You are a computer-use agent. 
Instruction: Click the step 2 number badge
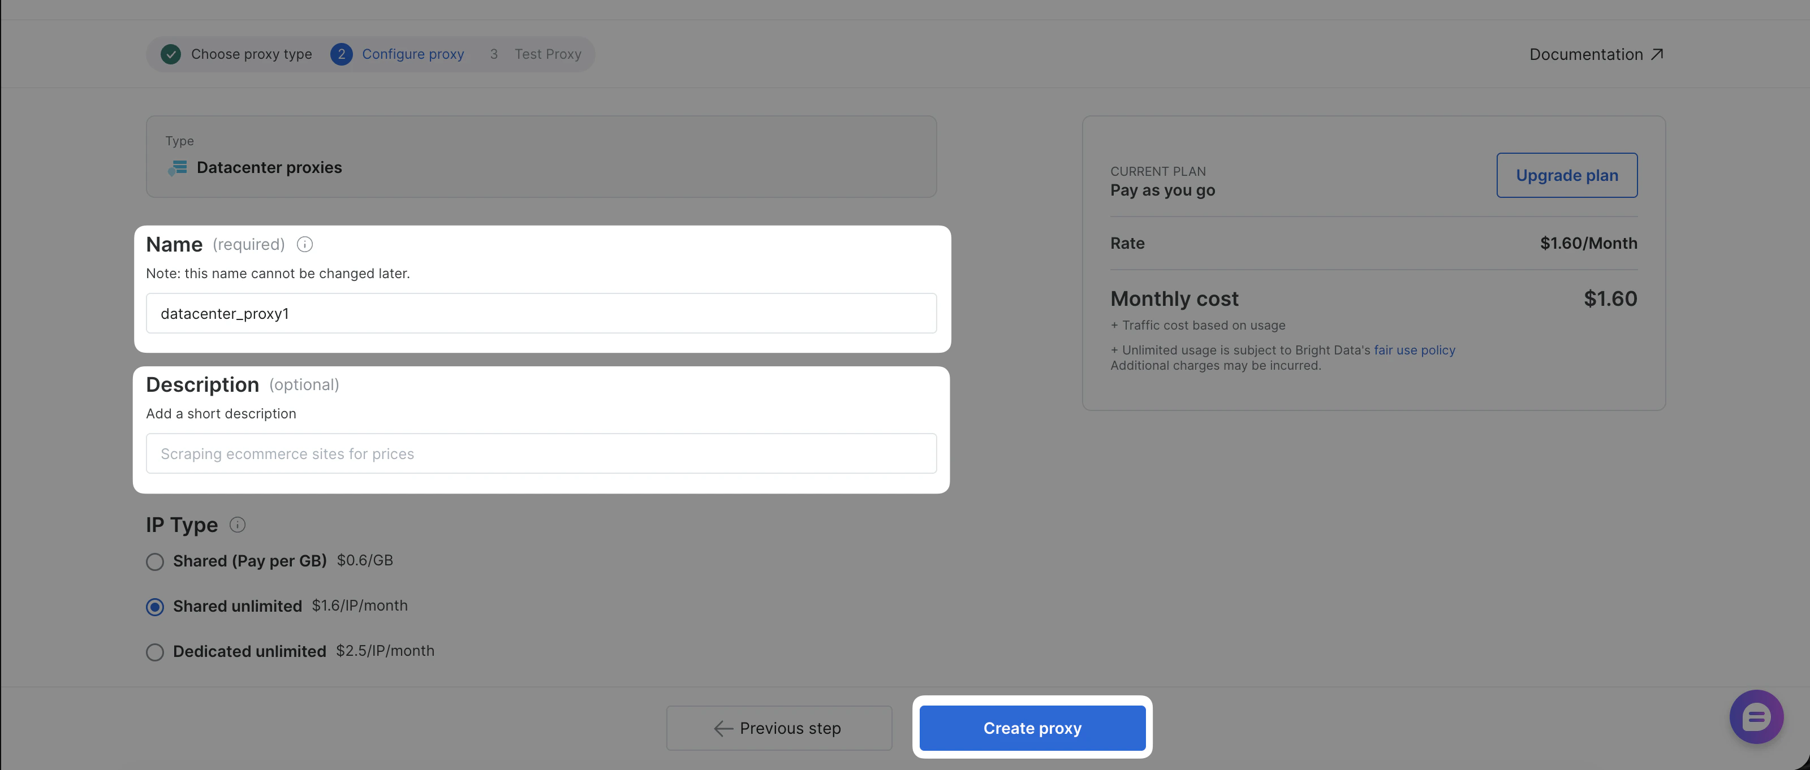342,54
